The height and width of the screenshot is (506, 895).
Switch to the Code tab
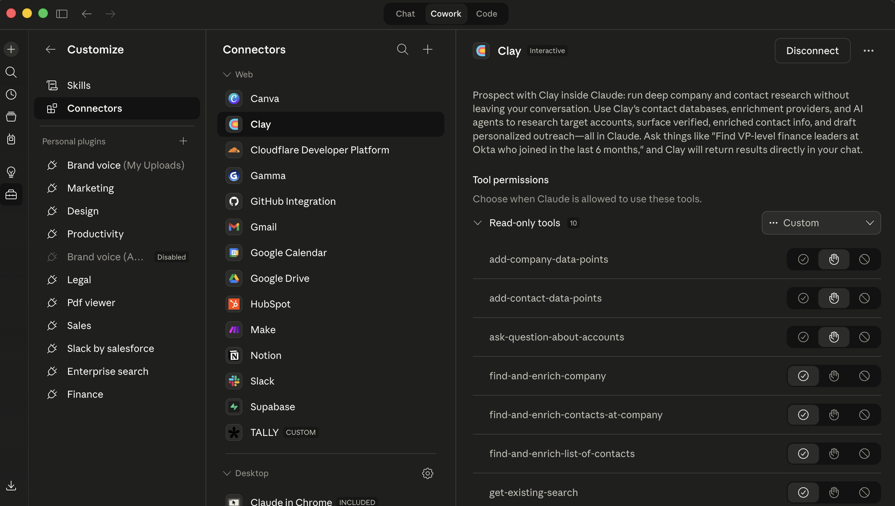pos(486,14)
